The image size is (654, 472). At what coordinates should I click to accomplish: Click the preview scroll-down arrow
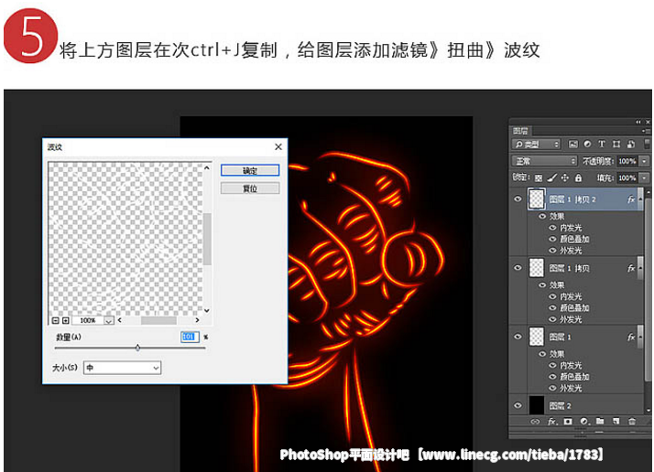tap(207, 310)
